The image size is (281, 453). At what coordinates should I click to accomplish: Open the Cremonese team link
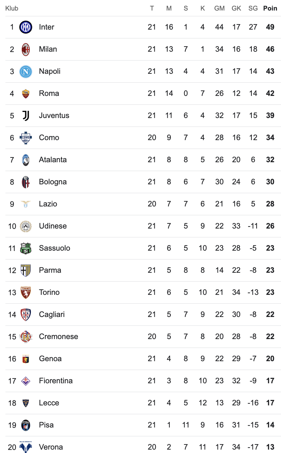click(59, 337)
